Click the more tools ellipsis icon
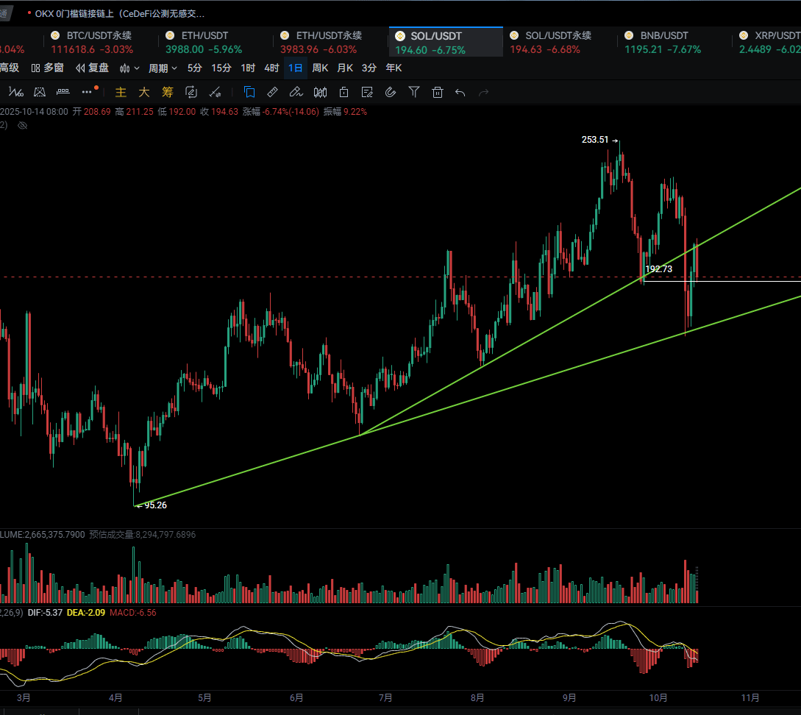Screen dimensions: 801x715 tap(87, 92)
